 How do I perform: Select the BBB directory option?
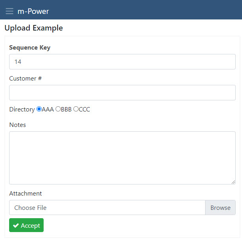58,109
